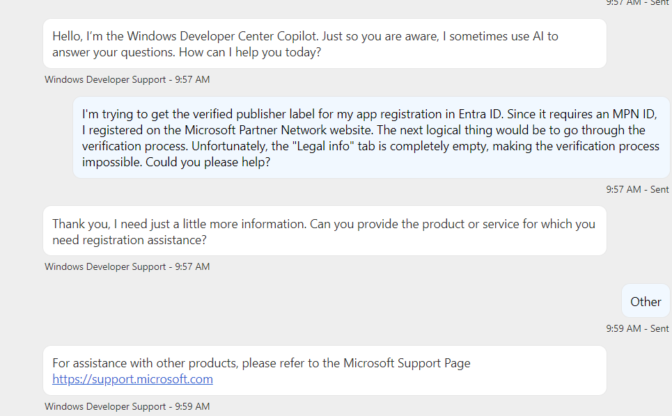
Task: Open the https://support.microsoft.com link
Action: 132,379
